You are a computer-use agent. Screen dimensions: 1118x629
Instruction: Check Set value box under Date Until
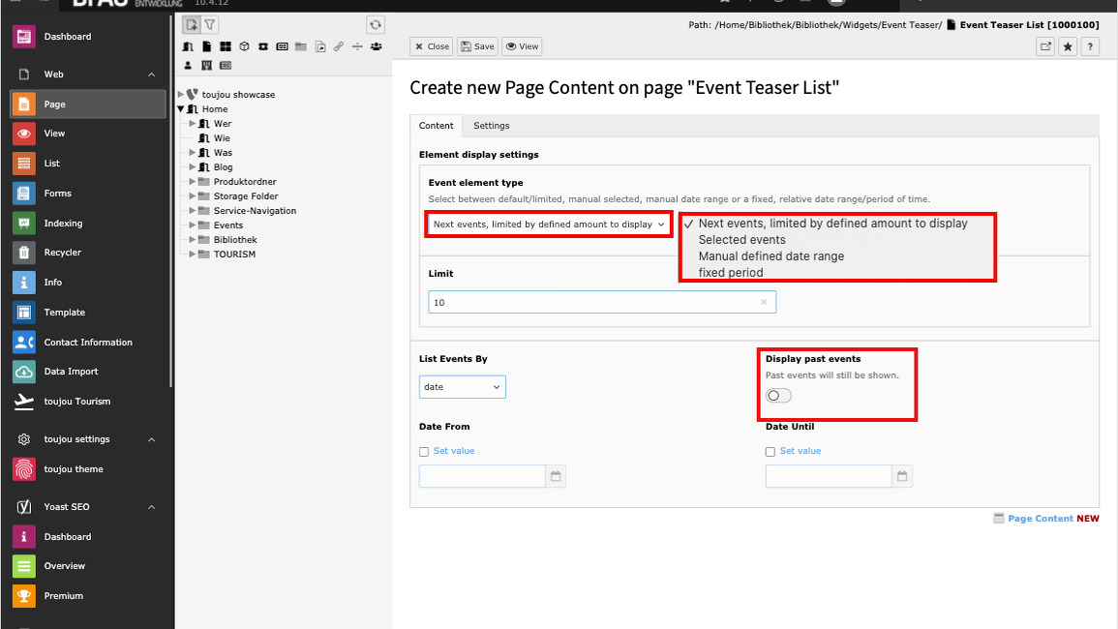pyautogui.click(x=771, y=452)
